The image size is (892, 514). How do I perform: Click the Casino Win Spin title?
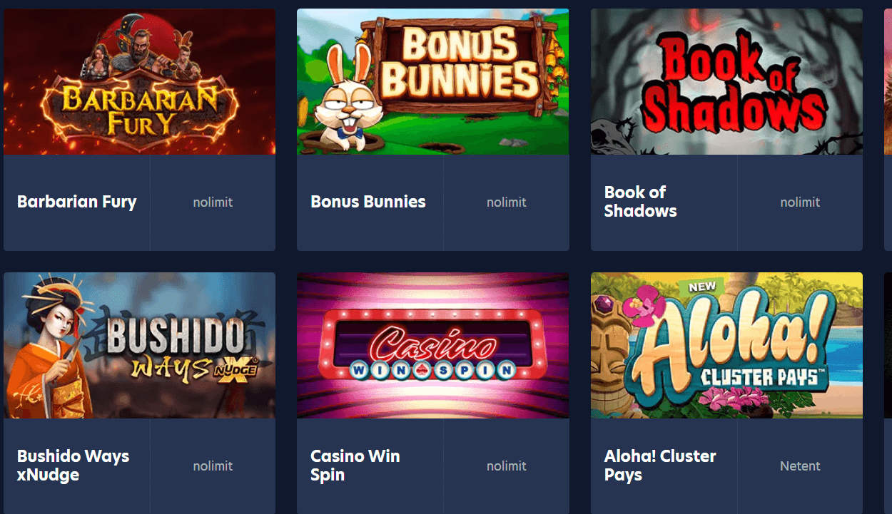(x=355, y=466)
